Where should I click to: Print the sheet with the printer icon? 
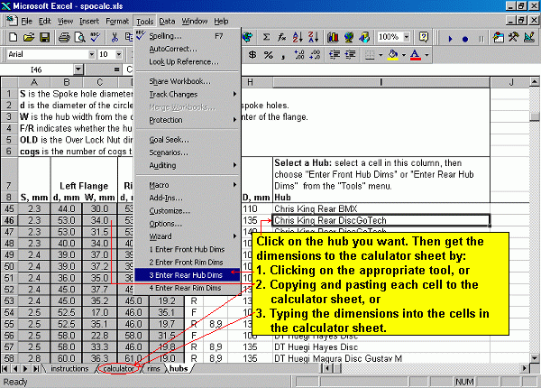[64, 37]
